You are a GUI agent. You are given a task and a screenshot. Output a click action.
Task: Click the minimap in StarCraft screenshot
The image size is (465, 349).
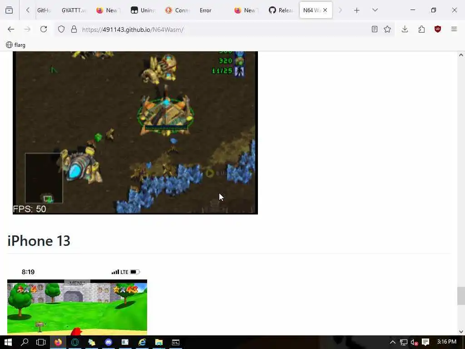tap(44, 178)
